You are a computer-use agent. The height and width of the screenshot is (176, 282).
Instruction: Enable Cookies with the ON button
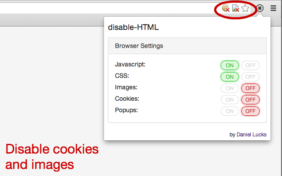click(x=230, y=100)
